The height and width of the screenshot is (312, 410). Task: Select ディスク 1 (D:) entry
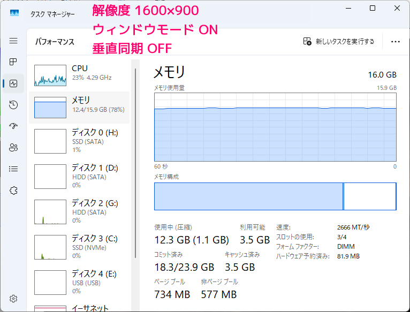coord(79,177)
